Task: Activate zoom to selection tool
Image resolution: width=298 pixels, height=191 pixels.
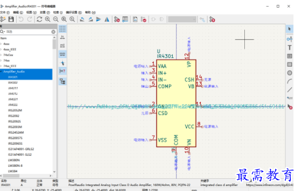Action: tap(72, 19)
